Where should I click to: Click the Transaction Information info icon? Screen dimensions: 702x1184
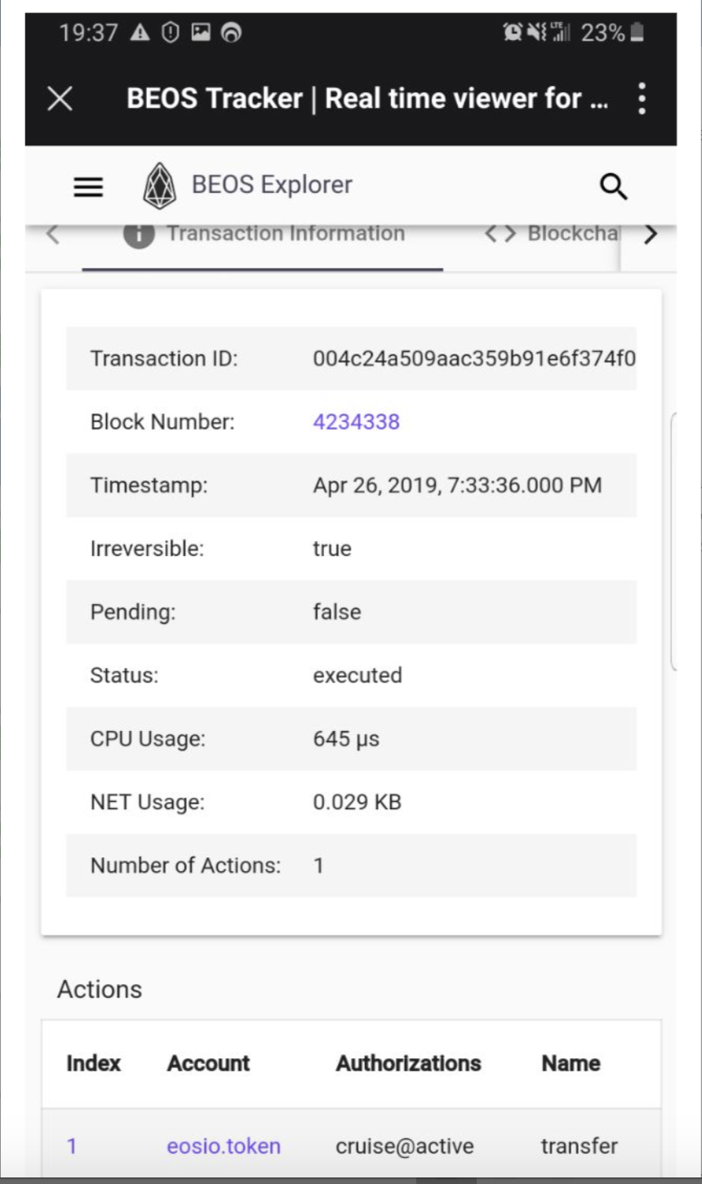tap(139, 234)
